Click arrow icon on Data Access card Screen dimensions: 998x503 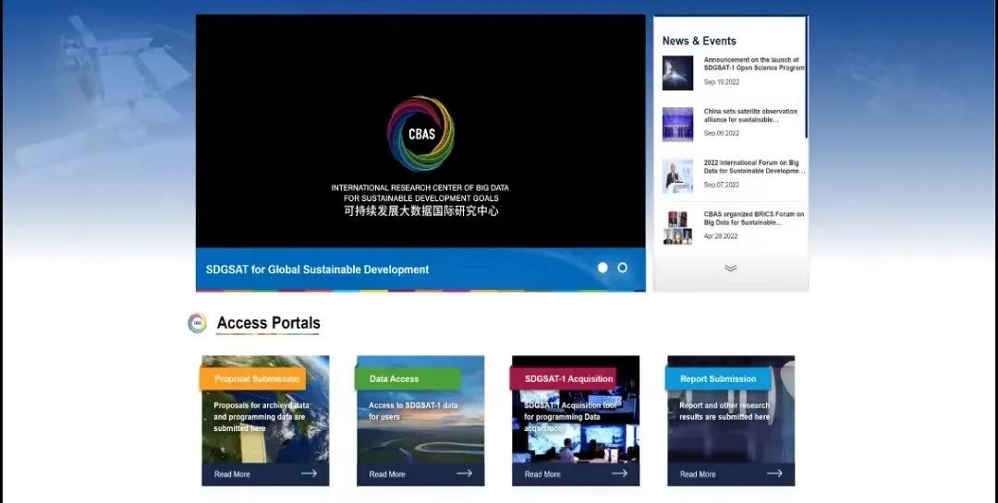465,473
